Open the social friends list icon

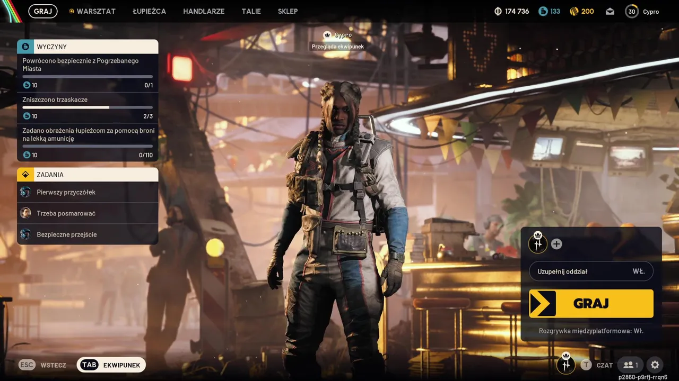click(630, 365)
